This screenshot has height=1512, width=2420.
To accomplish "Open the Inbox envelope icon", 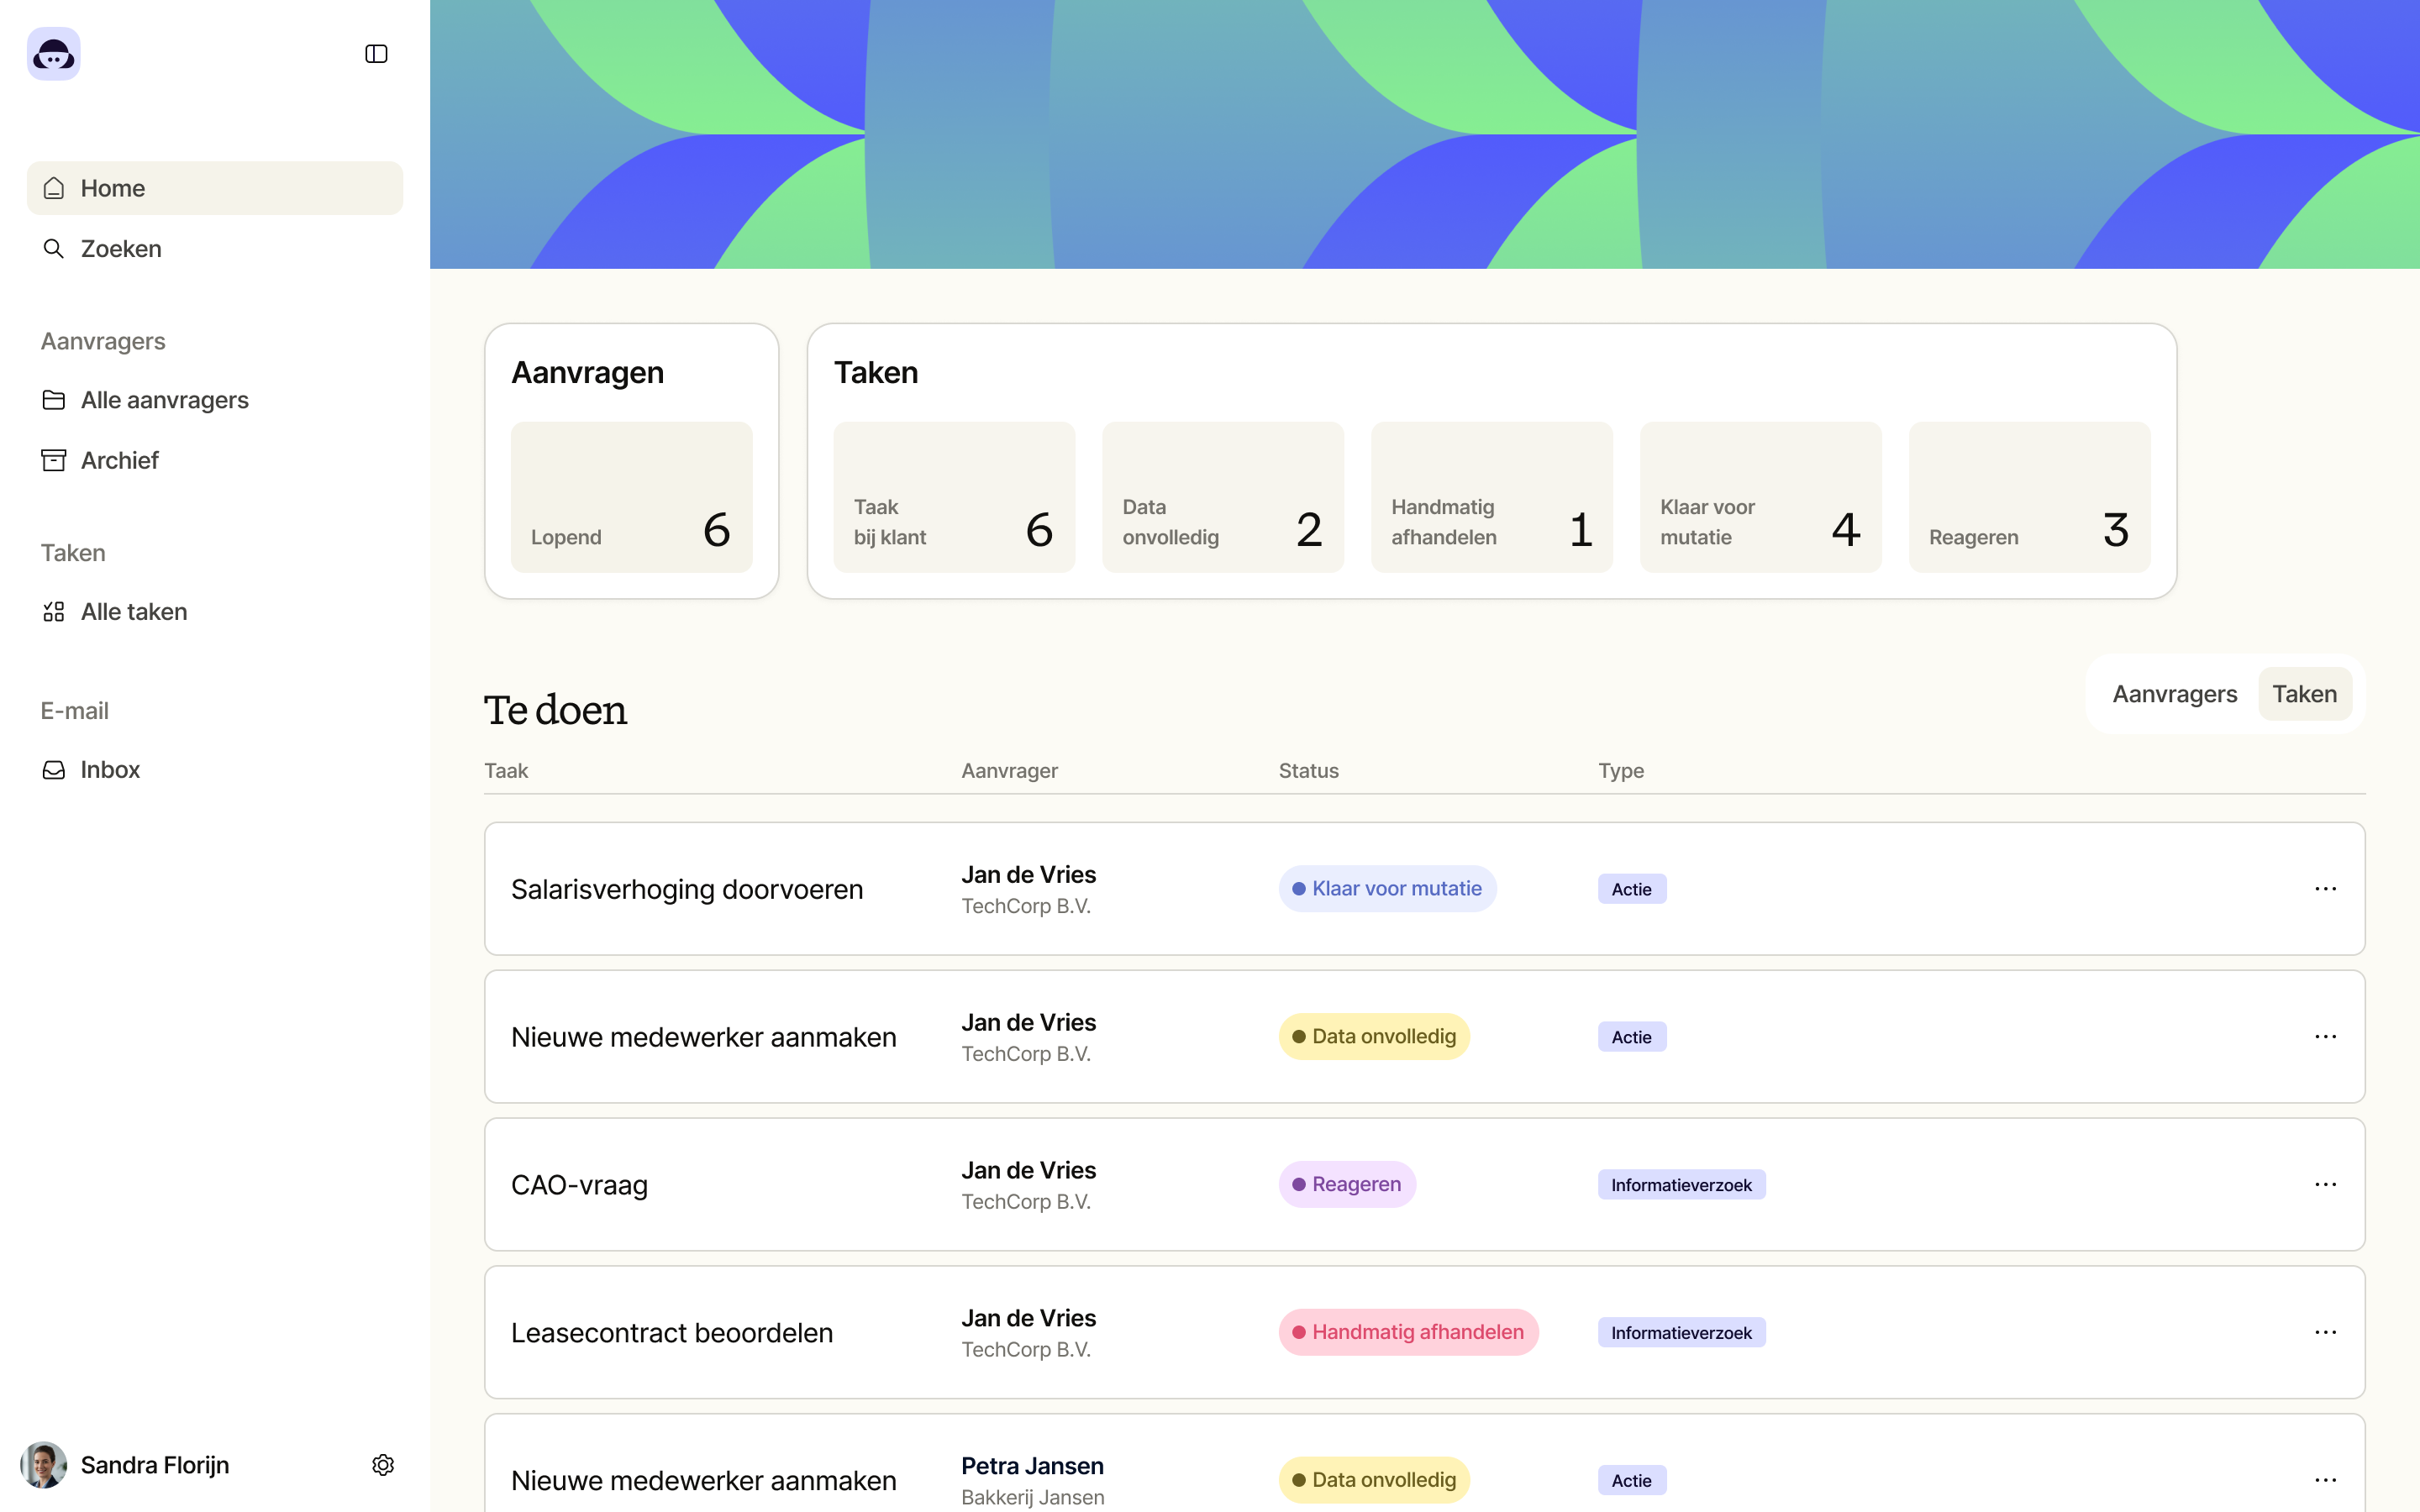I will click(54, 769).
